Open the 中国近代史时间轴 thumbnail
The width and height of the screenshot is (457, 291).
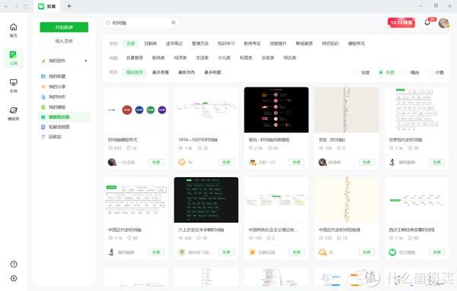coord(136,200)
